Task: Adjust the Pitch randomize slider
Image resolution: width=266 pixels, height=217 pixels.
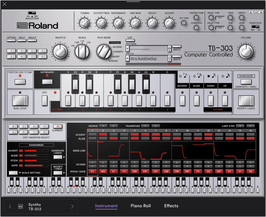Action: (36, 161)
